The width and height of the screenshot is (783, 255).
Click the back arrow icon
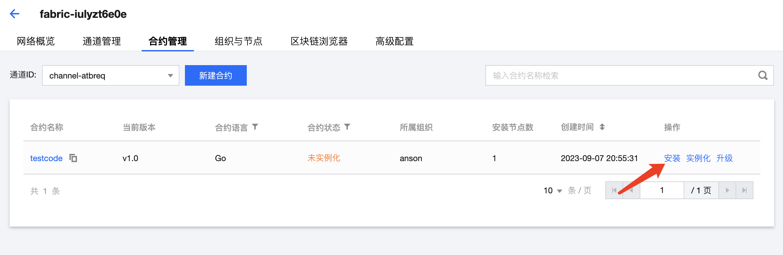point(14,14)
